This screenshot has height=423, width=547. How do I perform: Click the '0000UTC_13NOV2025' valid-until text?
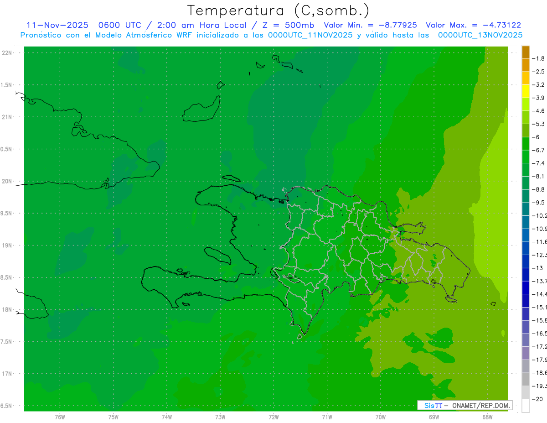coord(480,35)
